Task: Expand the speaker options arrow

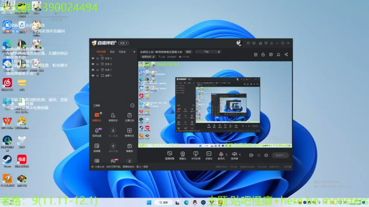Action: tap(239, 155)
